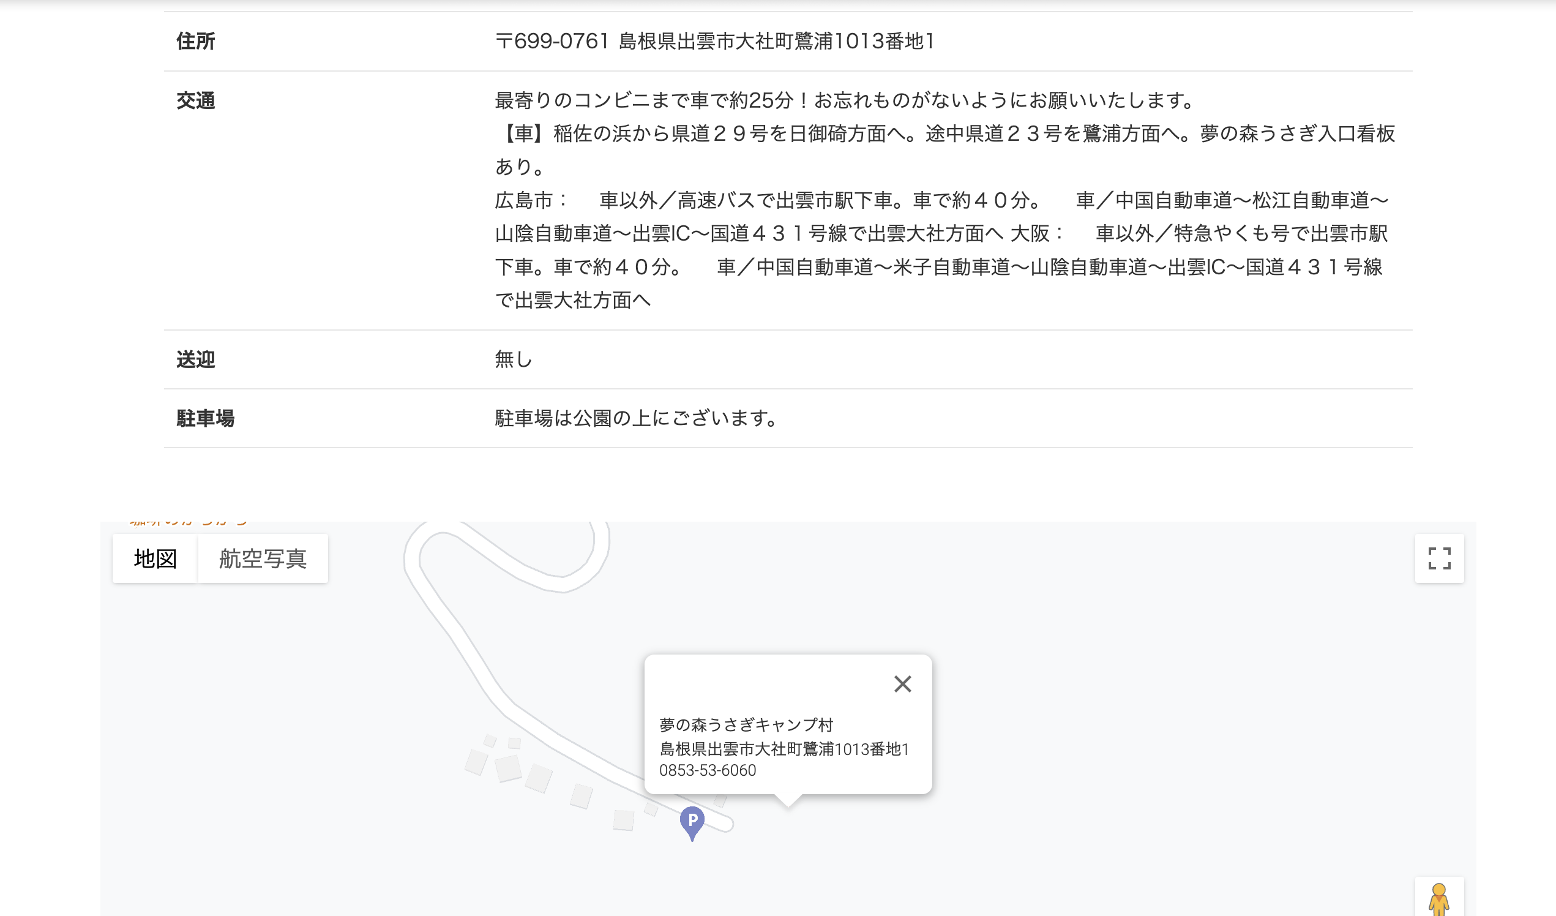
Task: Click the phone number 0853-53-6060 in popup
Action: 707,770
